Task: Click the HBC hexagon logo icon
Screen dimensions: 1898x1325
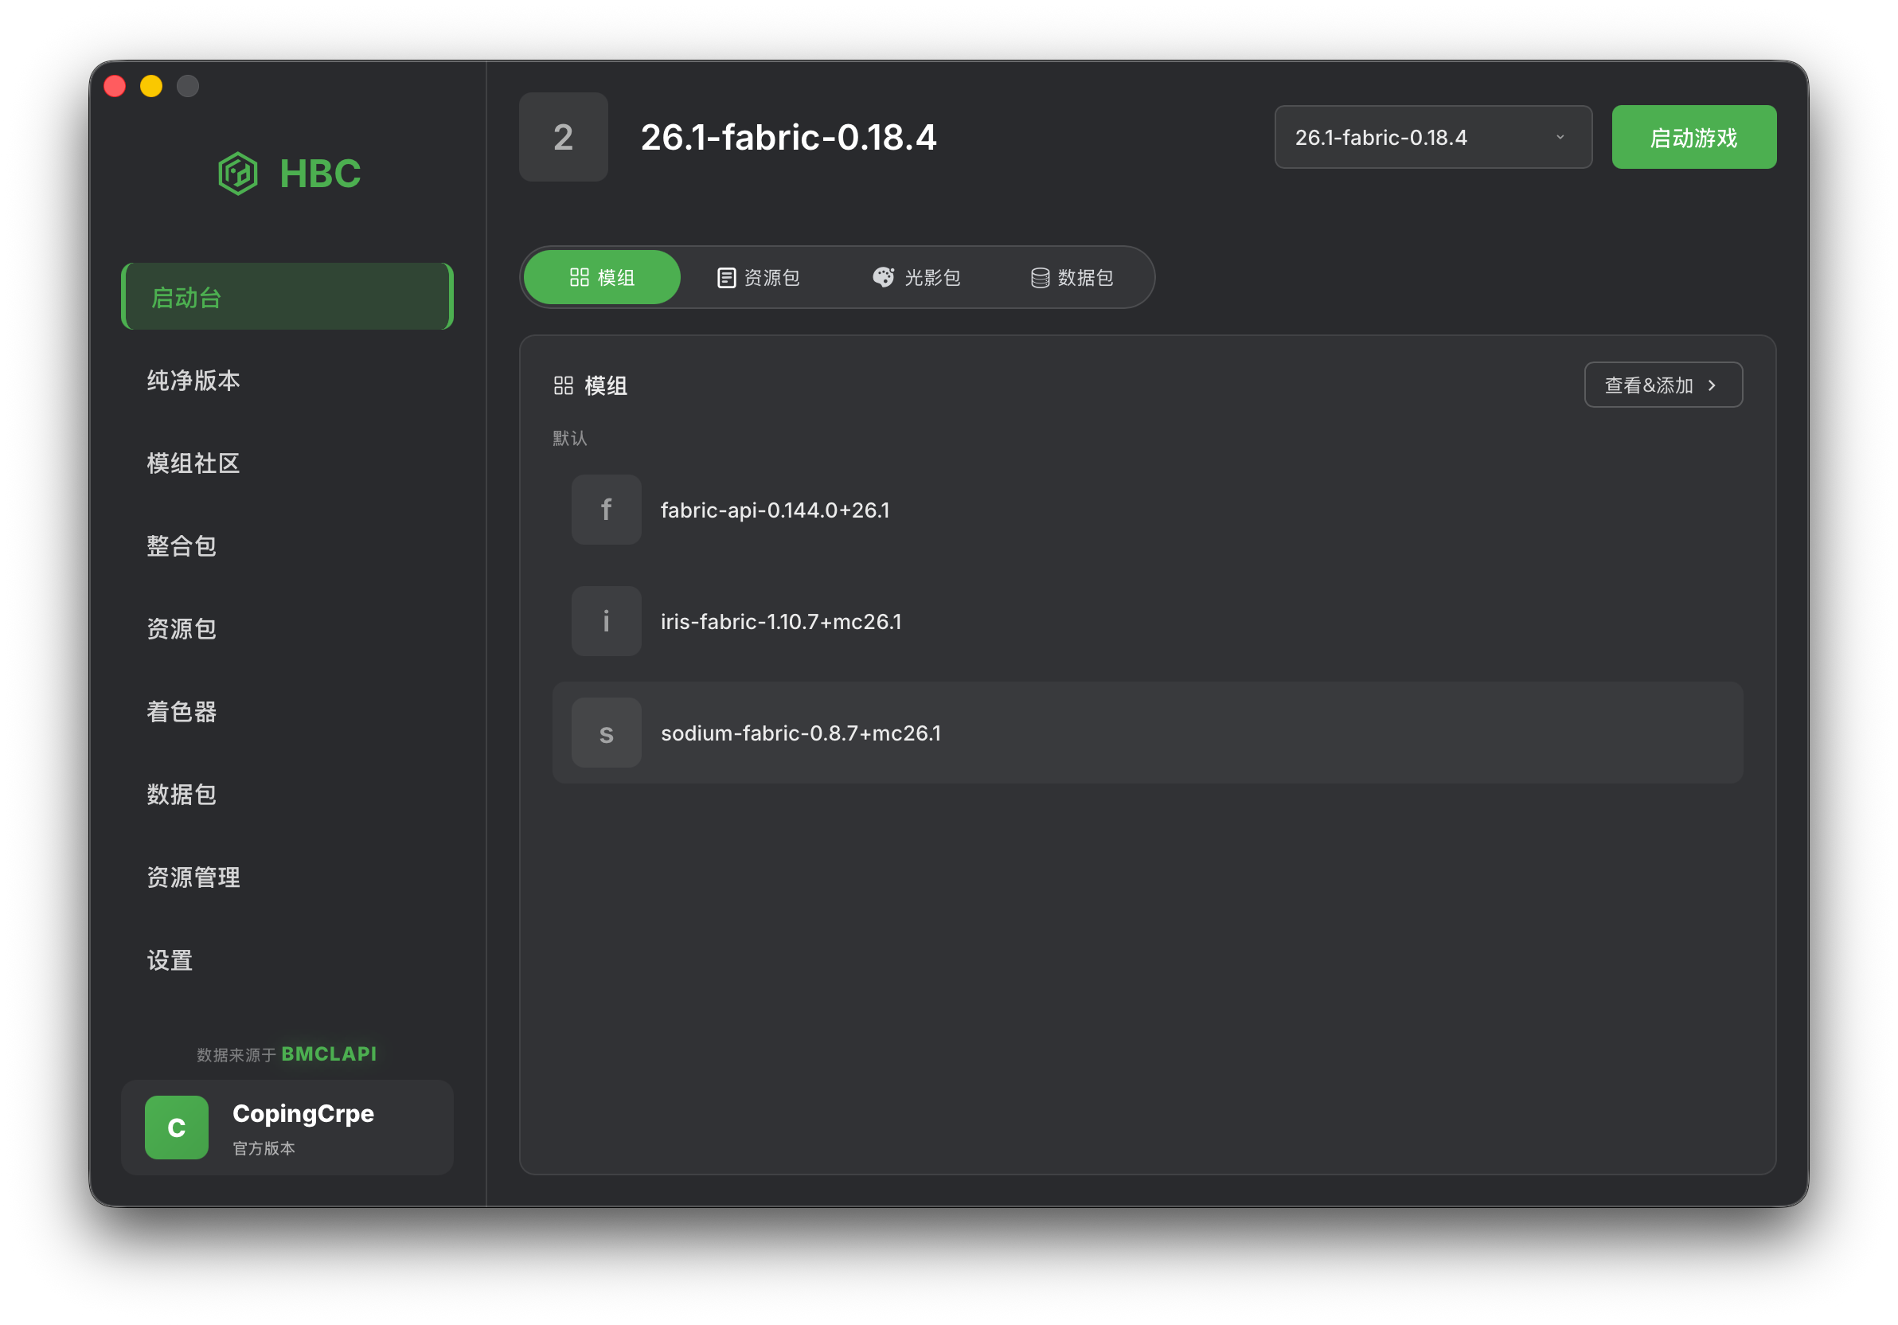Action: coord(237,174)
